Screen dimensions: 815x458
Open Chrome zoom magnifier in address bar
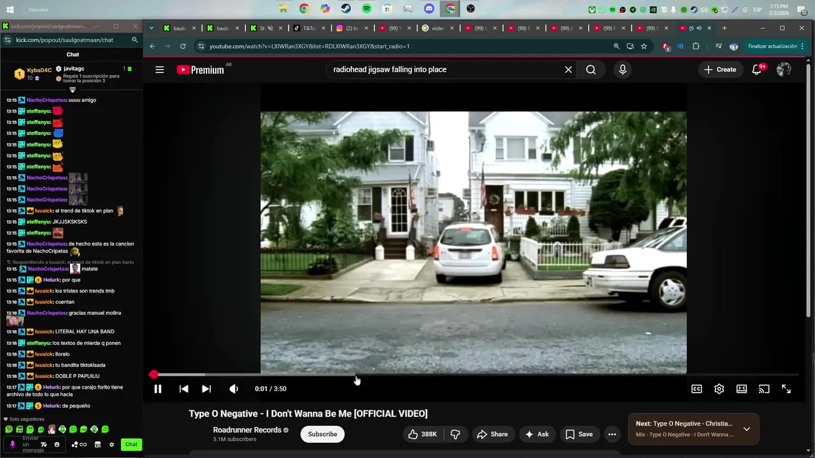click(616, 46)
